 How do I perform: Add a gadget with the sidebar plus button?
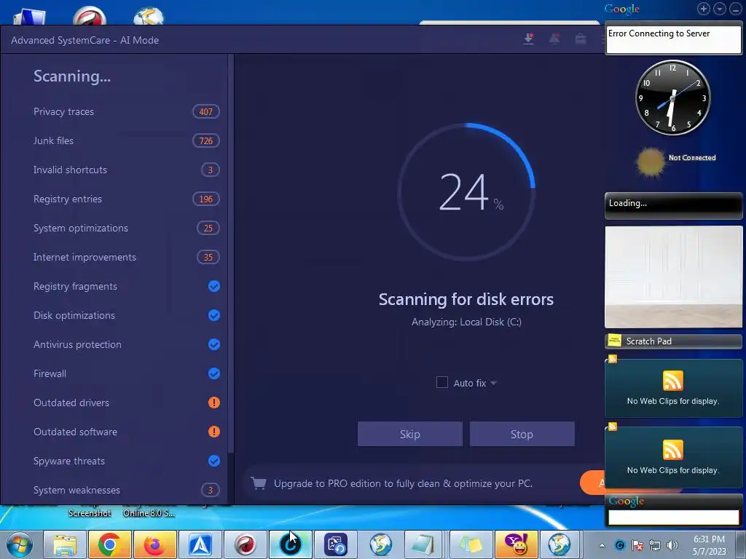tap(704, 9)
